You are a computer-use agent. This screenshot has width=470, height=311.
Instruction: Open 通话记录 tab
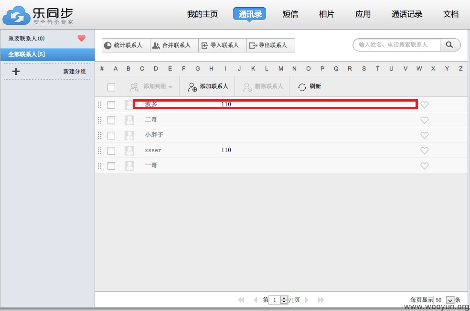[x=407, y=14]
